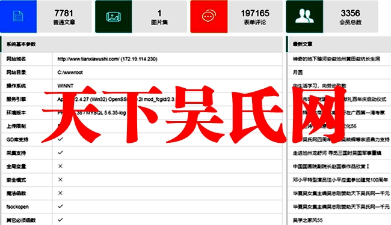Select the 系统基本参数 panel header
The height and width of the screenshot is (225, 391).
pyautogui.click(x=141, y=44)
